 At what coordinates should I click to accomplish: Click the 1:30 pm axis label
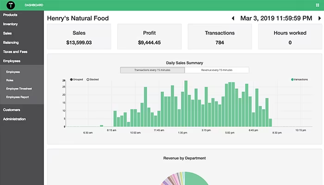pyautogui.click(x=183, y=133)
